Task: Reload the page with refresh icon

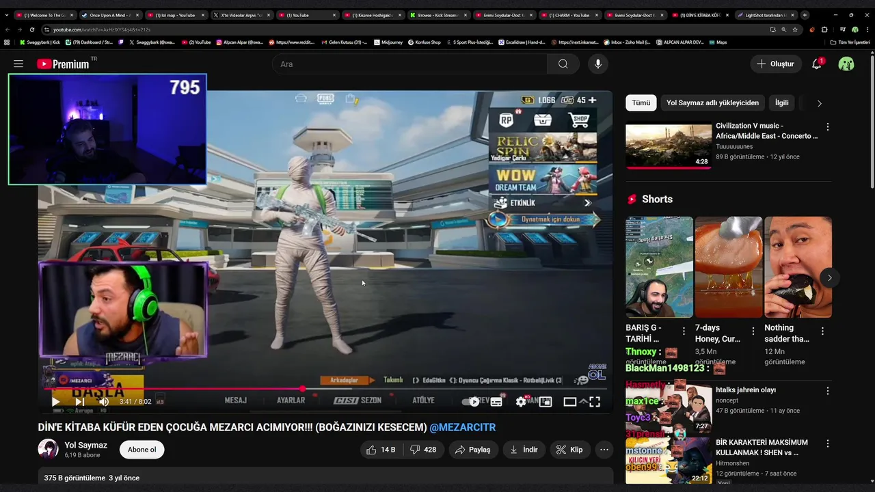Action: tap(31, 29)
